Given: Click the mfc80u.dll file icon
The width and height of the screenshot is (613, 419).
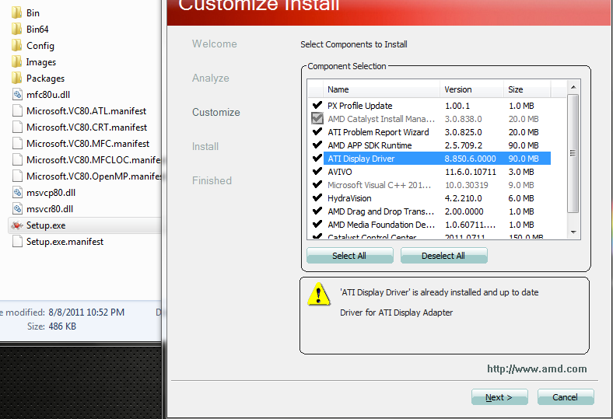Looking at the screenshot, I should tap(18, 95).
